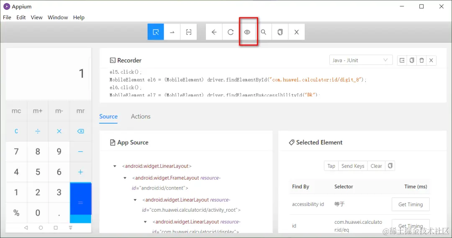
Task: Choose the Tap by Coordinates tool
Action: coord(188,32)
